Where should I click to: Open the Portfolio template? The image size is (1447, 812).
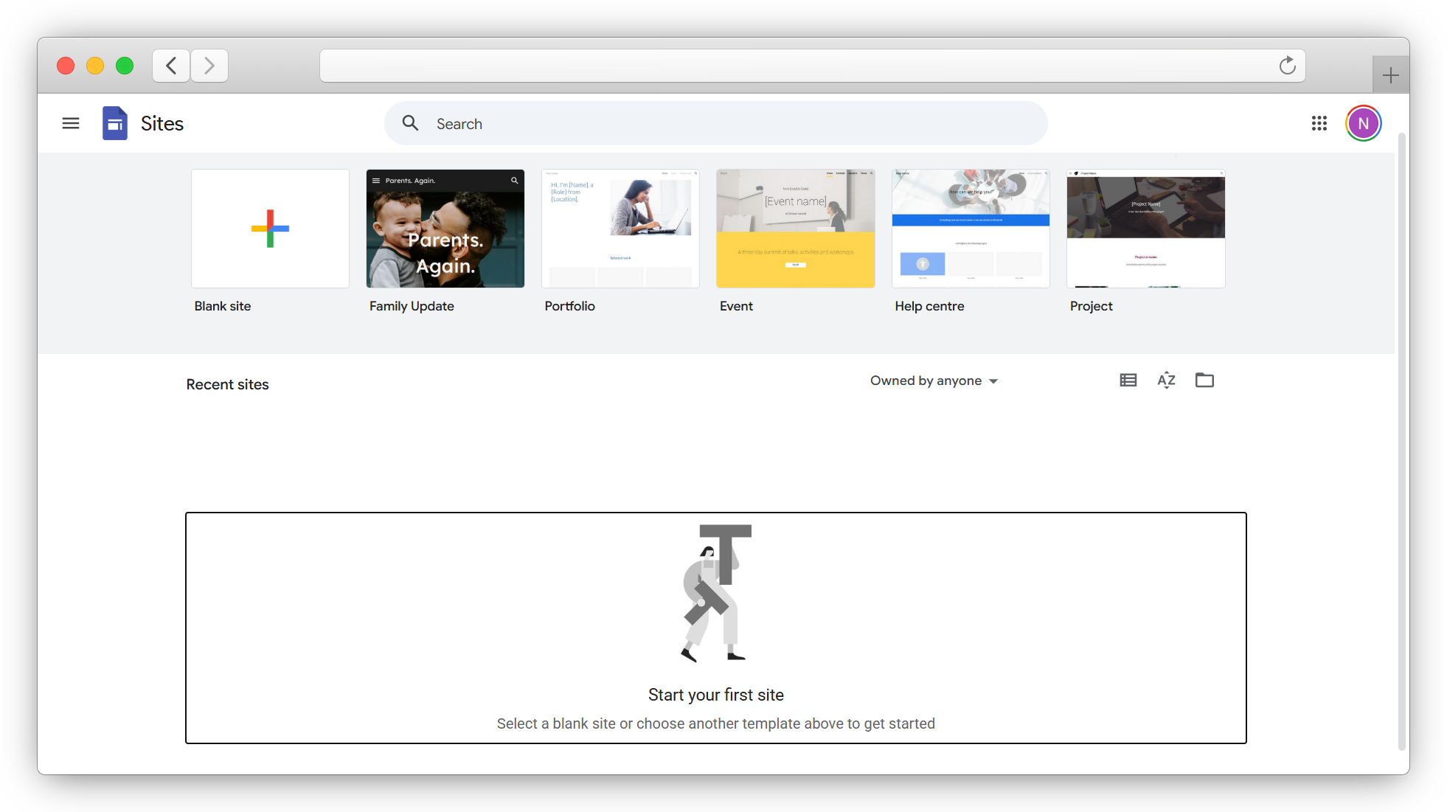[x=620, y=228]
